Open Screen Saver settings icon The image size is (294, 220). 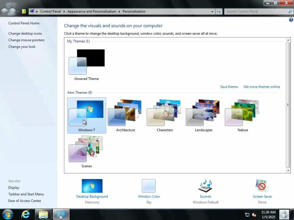(262, 186)
